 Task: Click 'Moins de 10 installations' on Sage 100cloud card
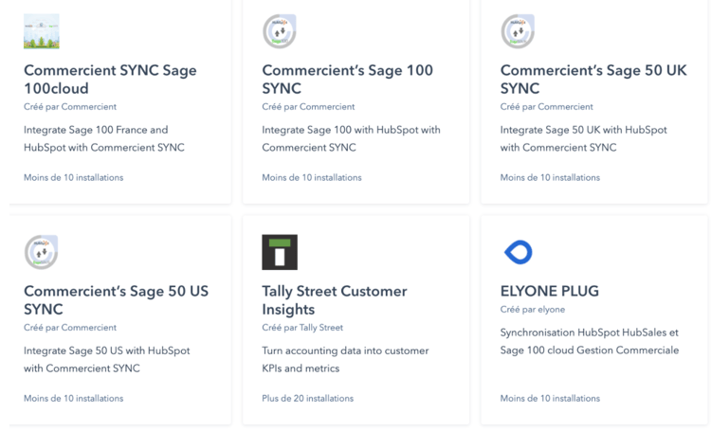coord(73,178)
